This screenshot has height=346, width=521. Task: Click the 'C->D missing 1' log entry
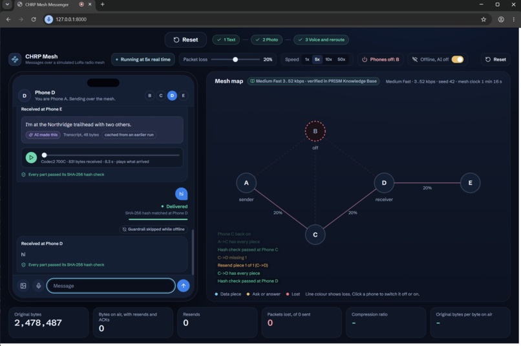[232, 257]
